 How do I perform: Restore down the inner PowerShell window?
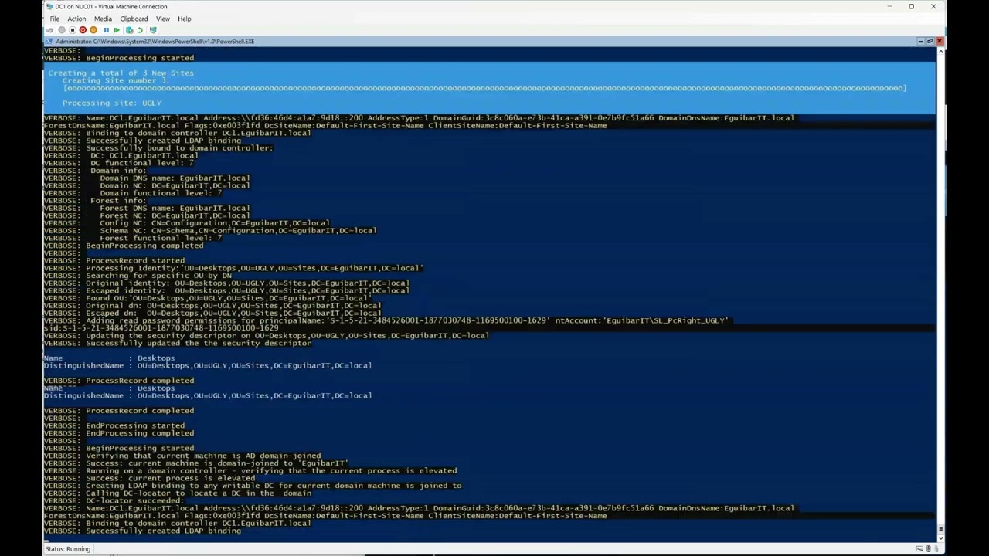point(930,41)
